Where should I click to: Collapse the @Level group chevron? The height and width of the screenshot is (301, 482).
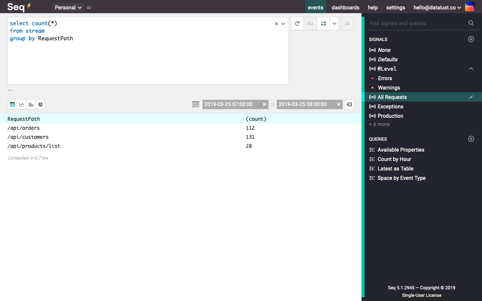pyautogui.click(x=471, y=68)
